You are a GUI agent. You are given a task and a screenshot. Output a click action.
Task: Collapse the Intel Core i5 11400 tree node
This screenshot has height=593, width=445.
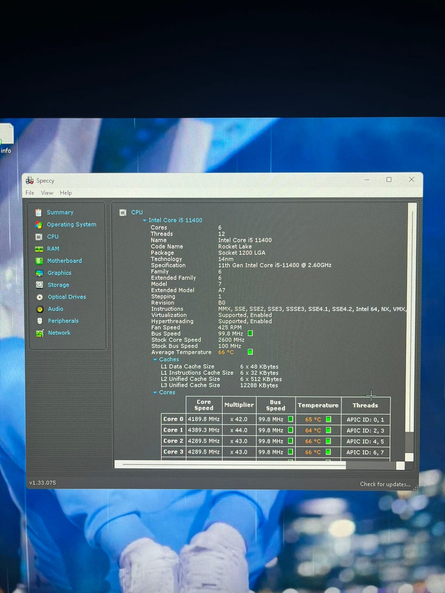pos(145,221)
